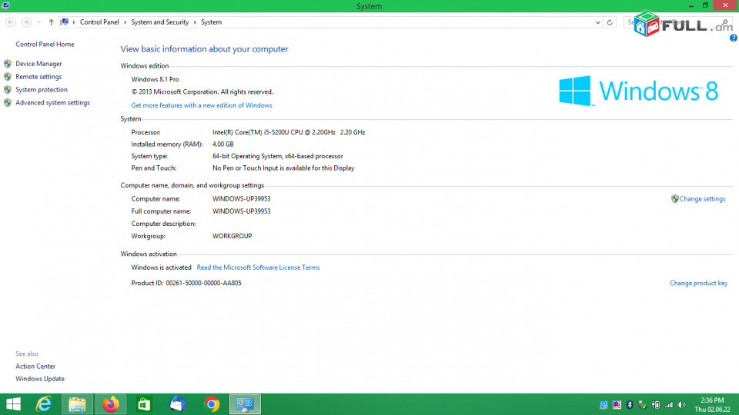Click View basic information heading
The width and height of the screenshot is (739, 415).
click(x=204, y=49)
